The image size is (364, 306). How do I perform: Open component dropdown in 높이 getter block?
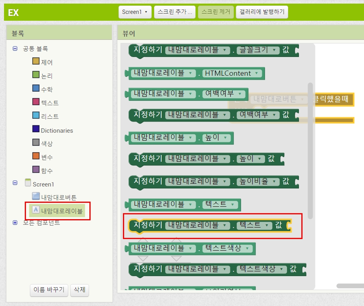pos(163,138)
